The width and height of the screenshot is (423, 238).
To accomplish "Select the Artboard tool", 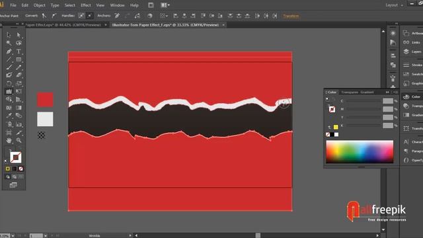I will point(9,132).
